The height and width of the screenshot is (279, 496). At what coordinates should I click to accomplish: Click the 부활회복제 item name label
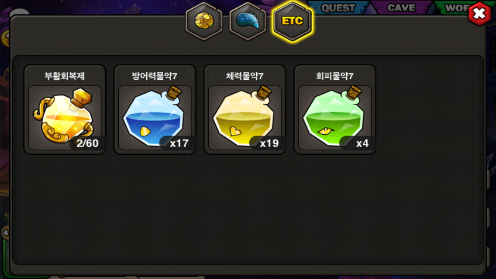tap(65, 76)
